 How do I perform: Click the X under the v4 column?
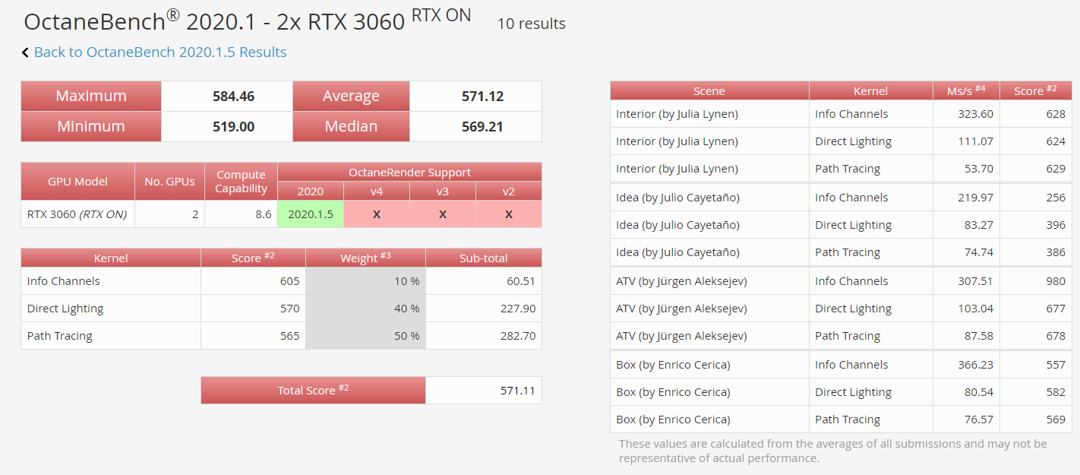[377, 214]
